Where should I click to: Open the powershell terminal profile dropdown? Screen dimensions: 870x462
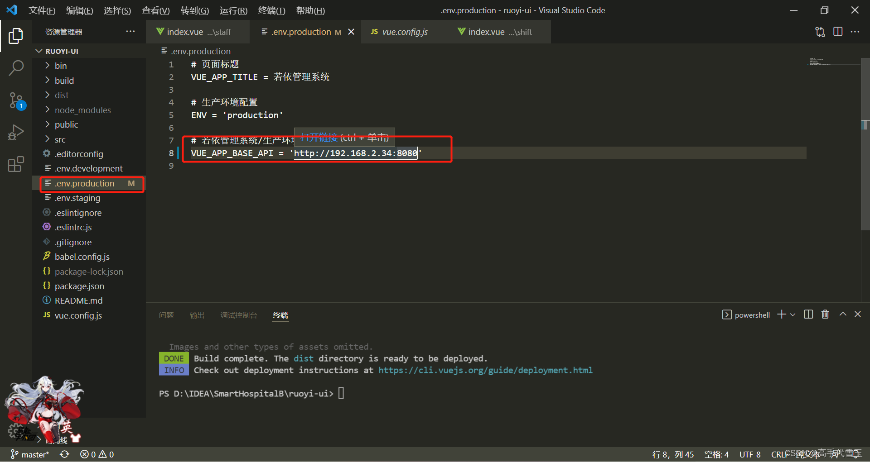tap(792, 314)
